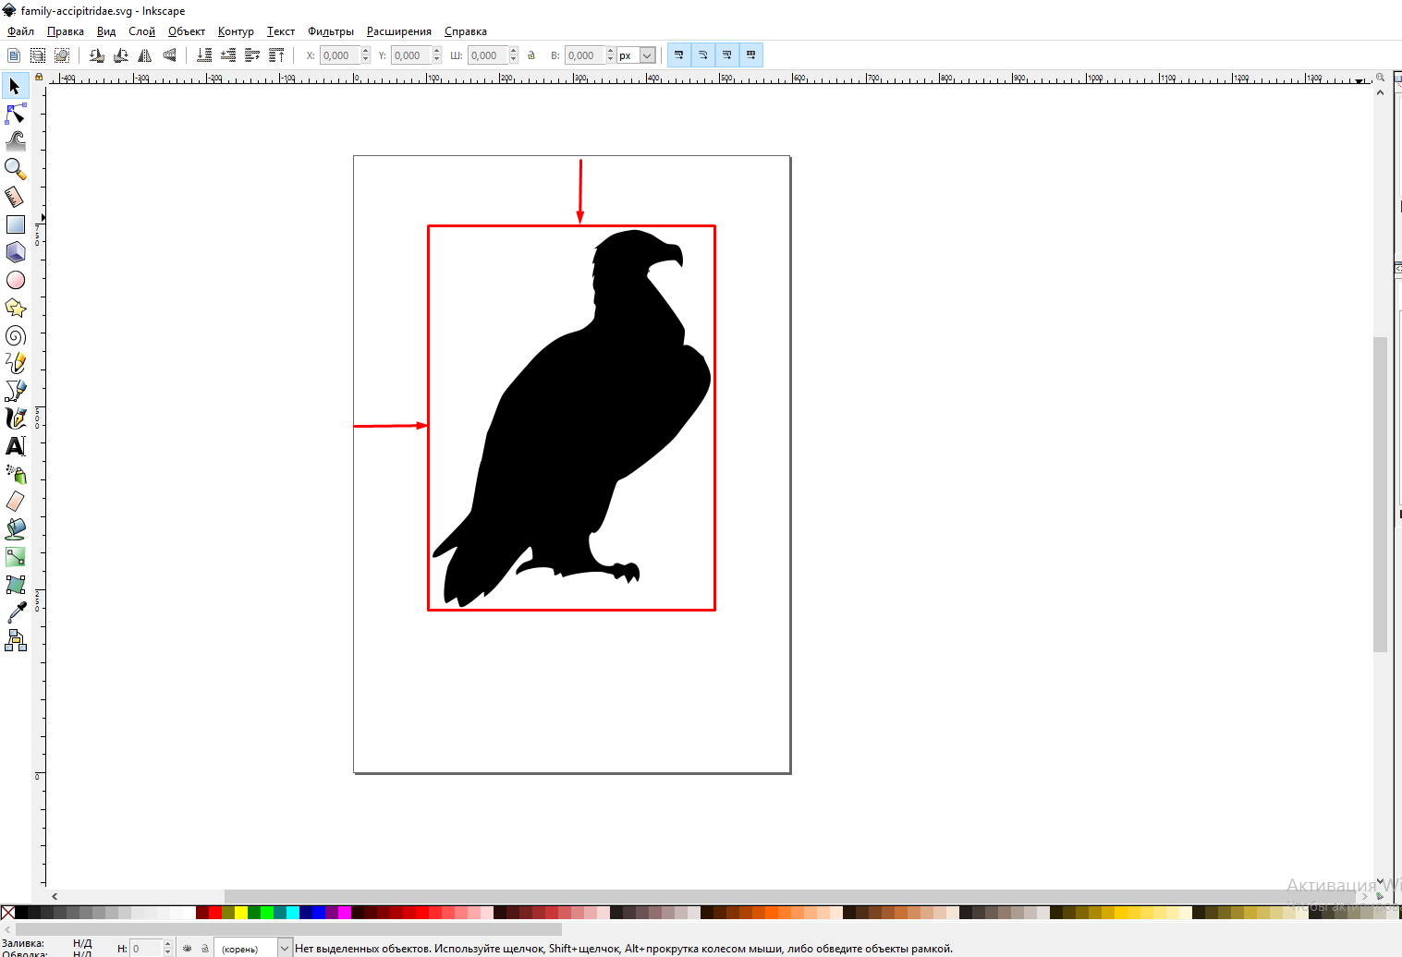This screenshot has height=957, width=1402.
Task: Open the Контур menu
Action: click(x=236, y=31)
